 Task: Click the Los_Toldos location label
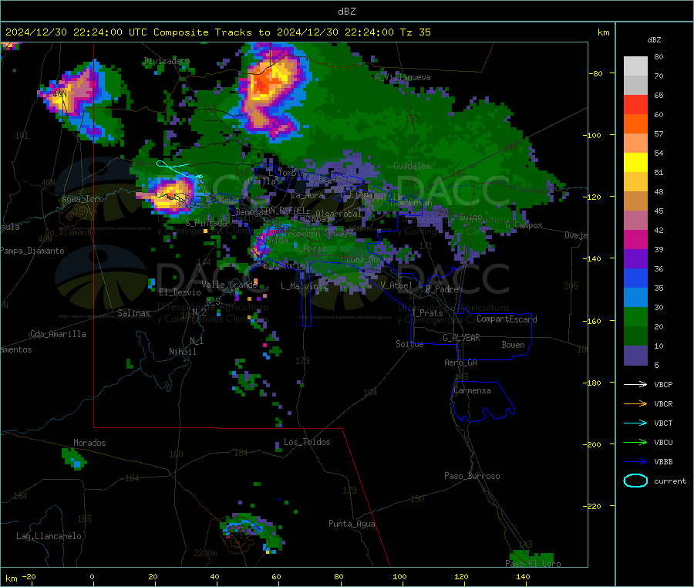pyautogui.click(x=307, y=442)
